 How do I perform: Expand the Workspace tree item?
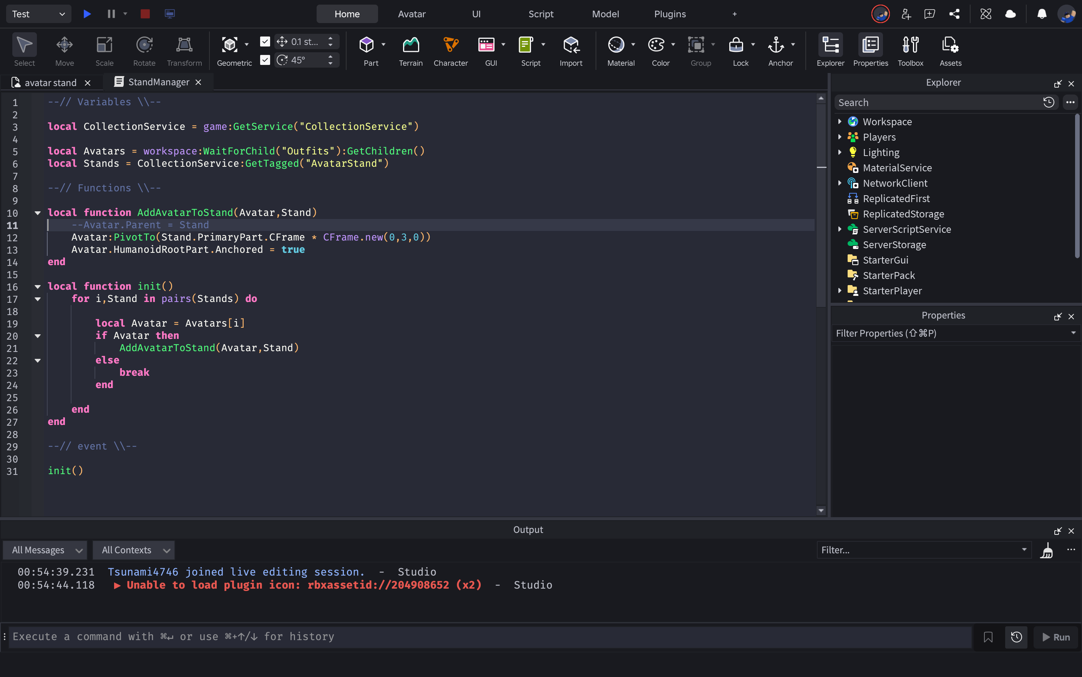pyautogui.click(x=840, y=122)
